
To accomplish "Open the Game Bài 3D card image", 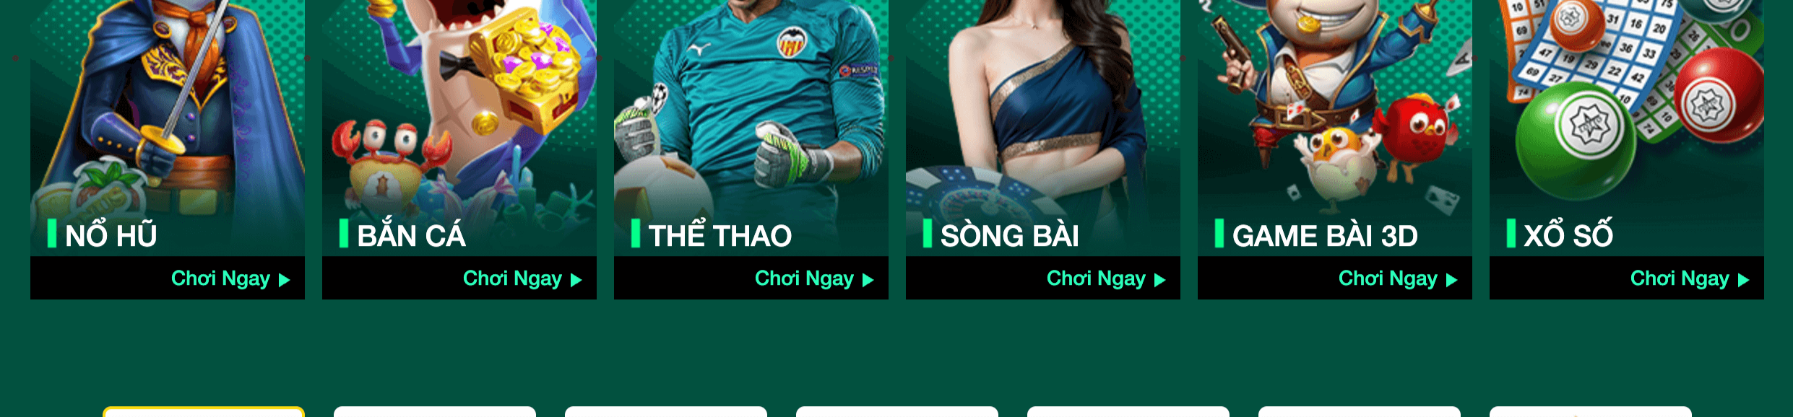I will pyautogui.click(x=1335, y=128).
